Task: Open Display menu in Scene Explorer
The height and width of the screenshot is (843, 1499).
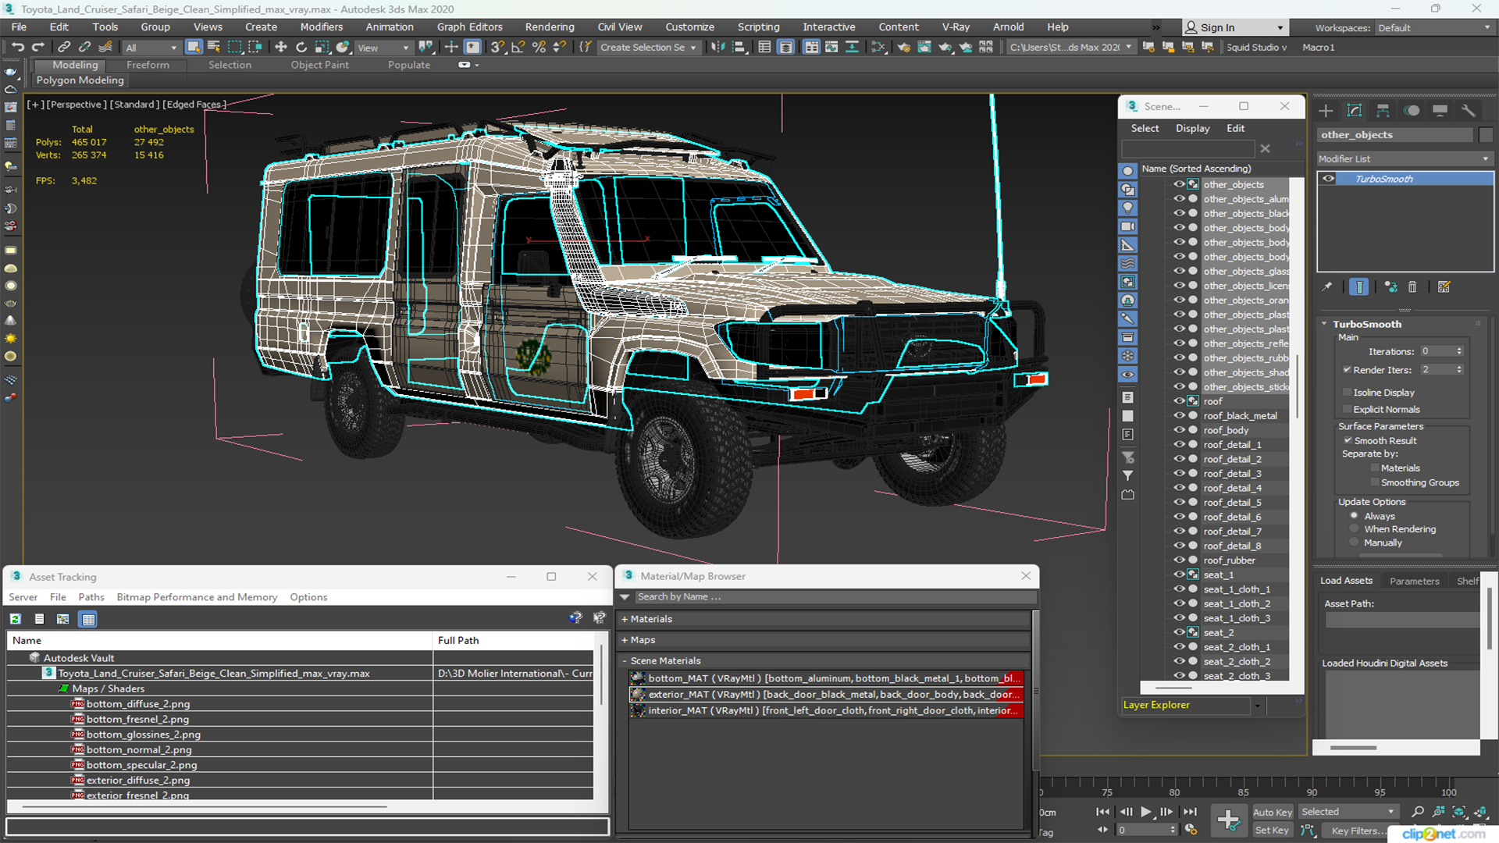Action: (x=1192, y=128)
